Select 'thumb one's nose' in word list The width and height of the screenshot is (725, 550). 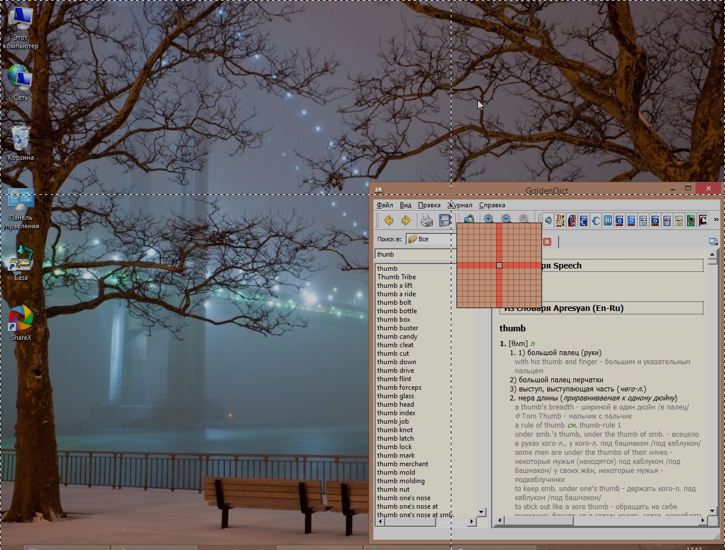404,498
